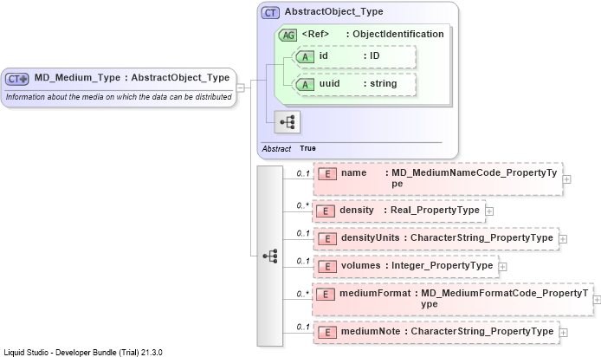Click the A icon of uuid attribute
The image size is (601, 357).
point(305,84)
